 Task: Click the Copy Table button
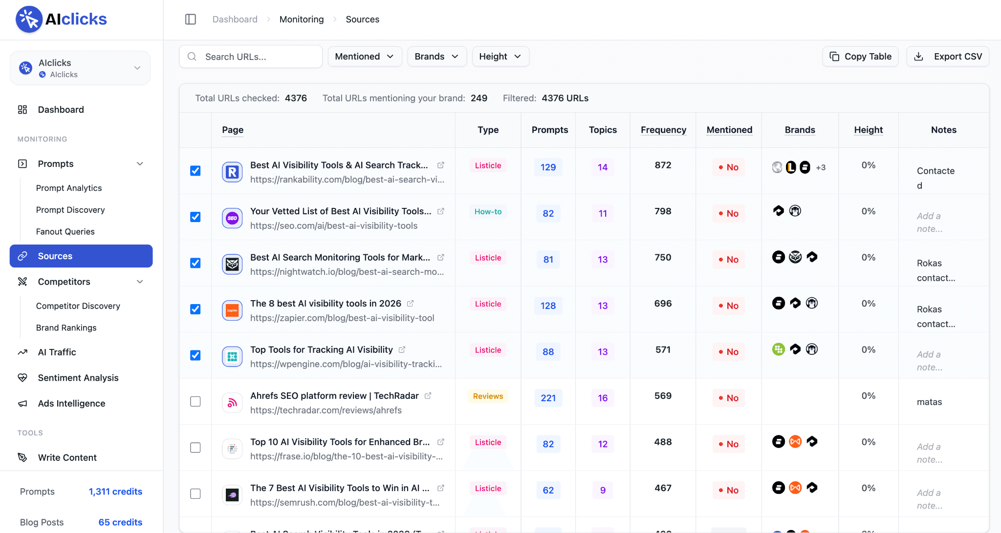click(860, 57)
